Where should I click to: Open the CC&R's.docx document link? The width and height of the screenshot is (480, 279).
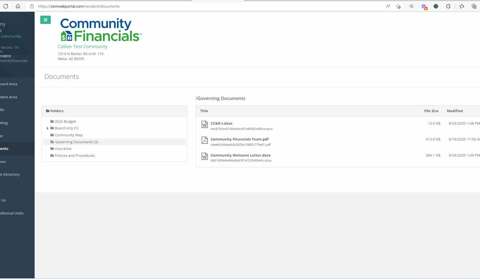pos(221,123)
